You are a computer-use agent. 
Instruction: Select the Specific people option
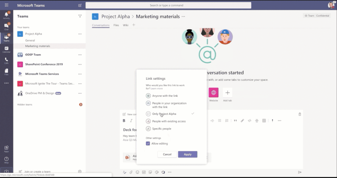(x=162, y=129)
